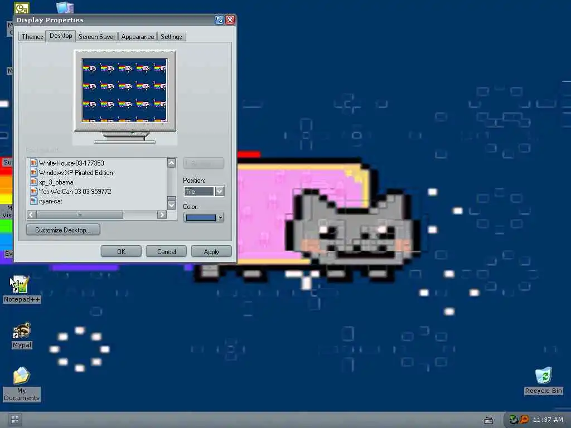Open the Color picker dropdown
The height and width of the screenshot is (428, 571).
point(220,218)
